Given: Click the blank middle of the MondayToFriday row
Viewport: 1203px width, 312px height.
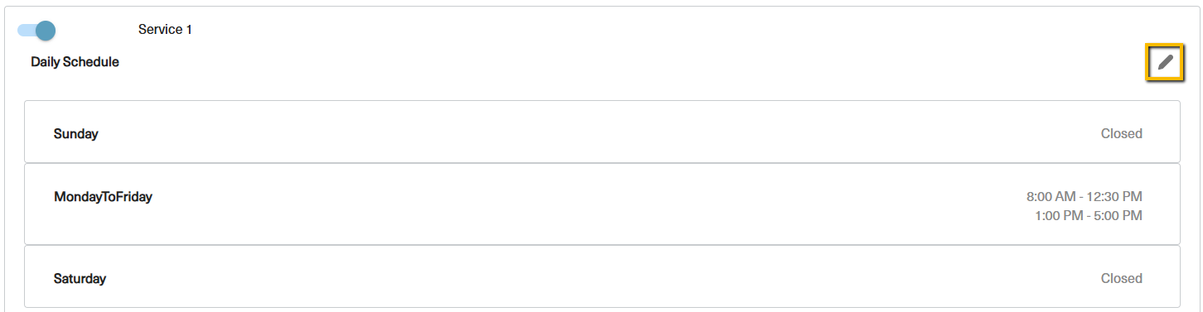Looking at the screenshot, I should (x=602, y=204).
